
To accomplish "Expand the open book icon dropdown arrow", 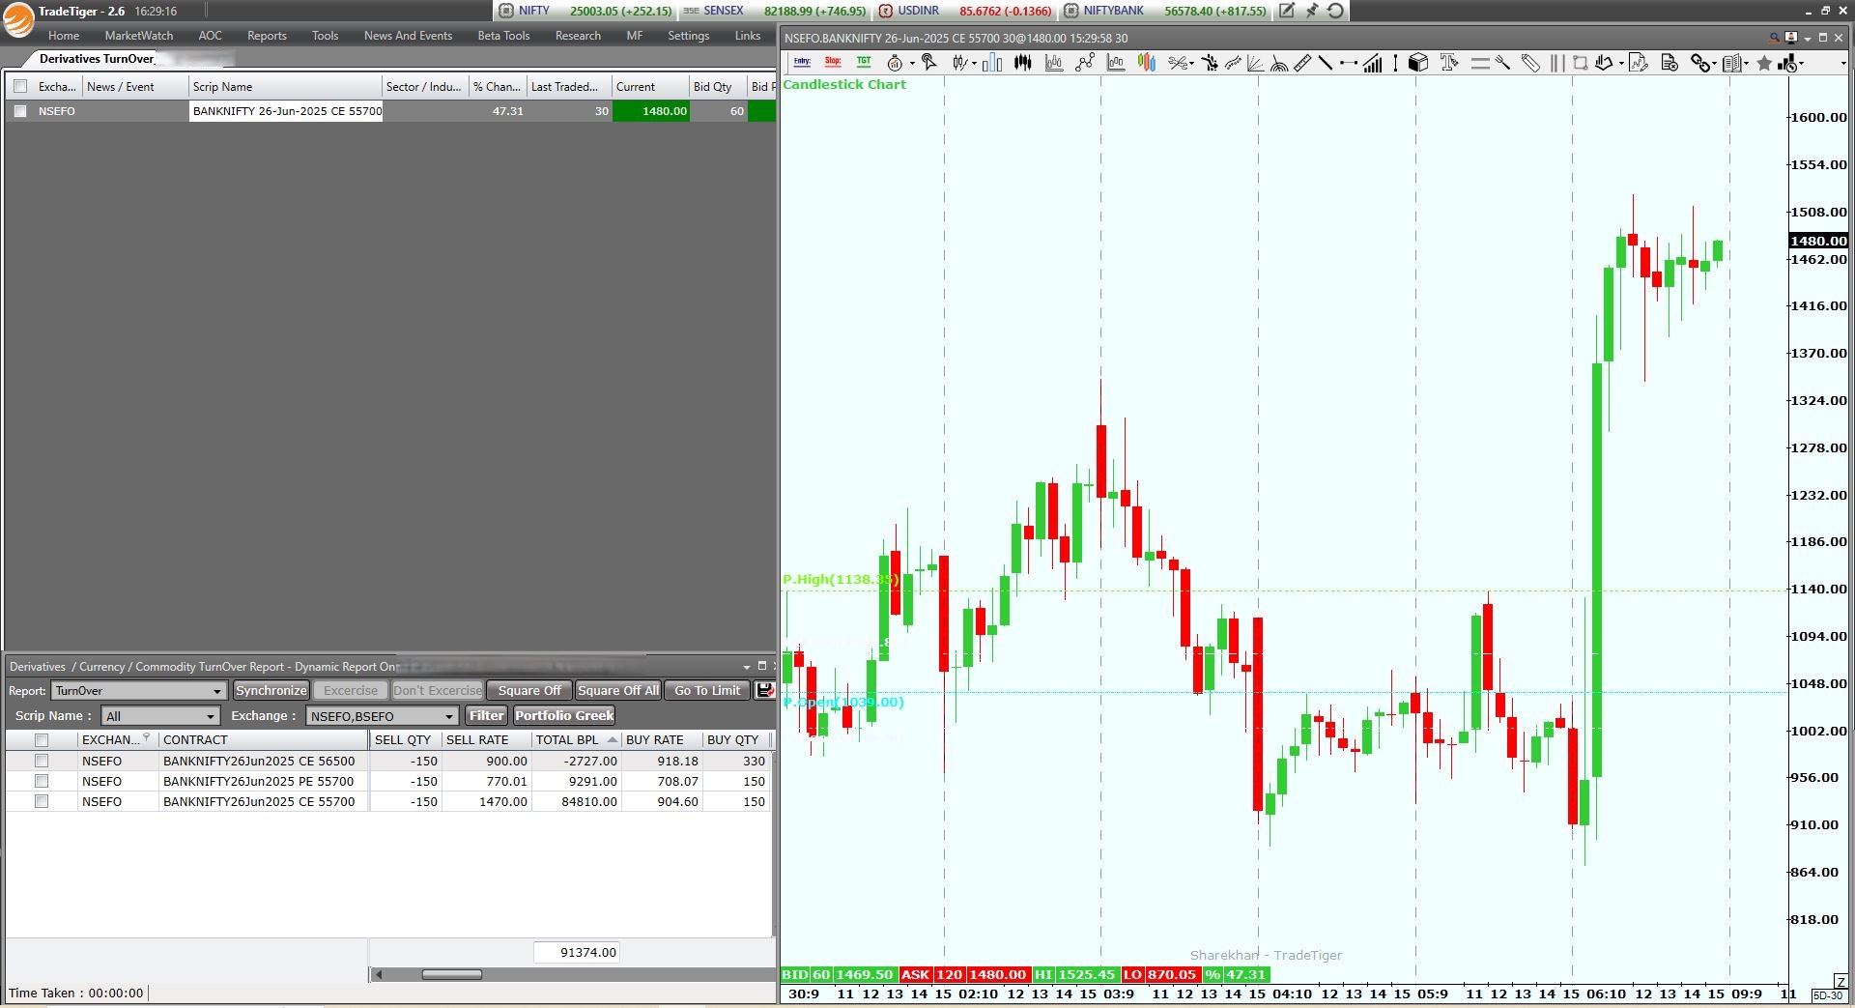I will (x=1746, y=64).
